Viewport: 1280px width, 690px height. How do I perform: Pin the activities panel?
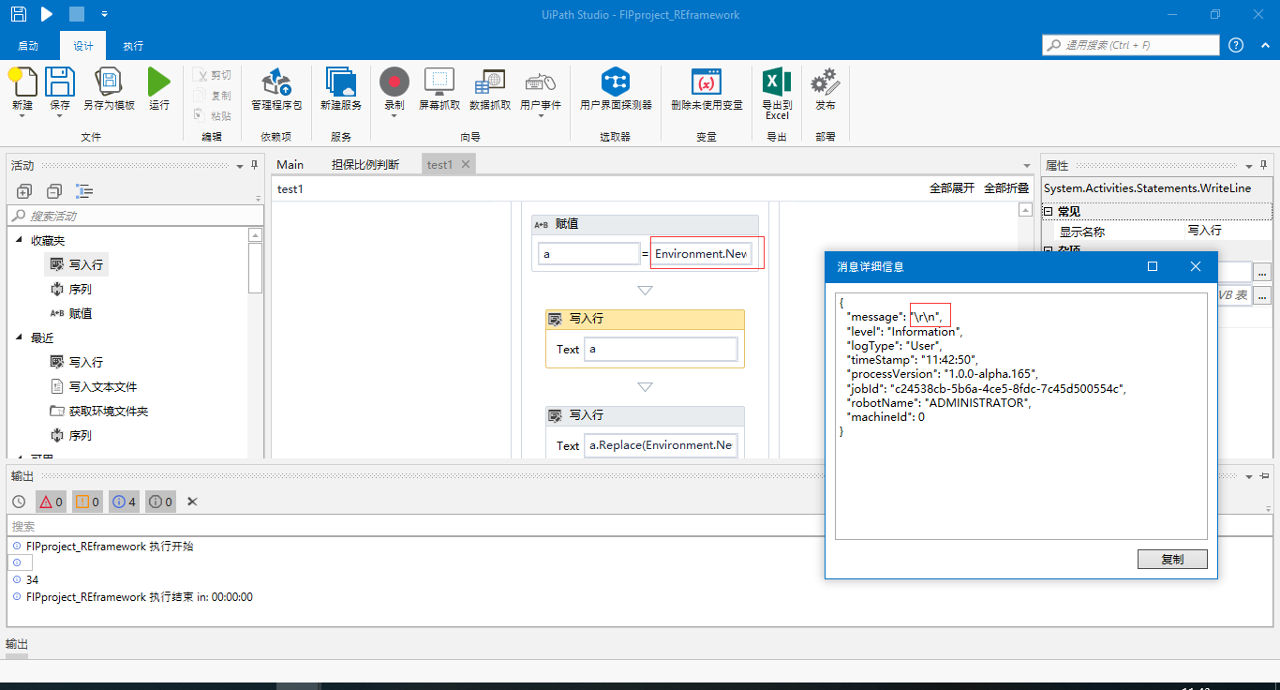254,165
